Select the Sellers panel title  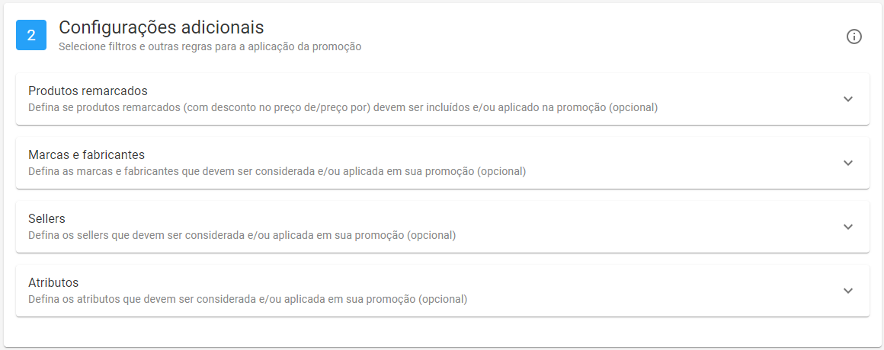pos(46,219)
